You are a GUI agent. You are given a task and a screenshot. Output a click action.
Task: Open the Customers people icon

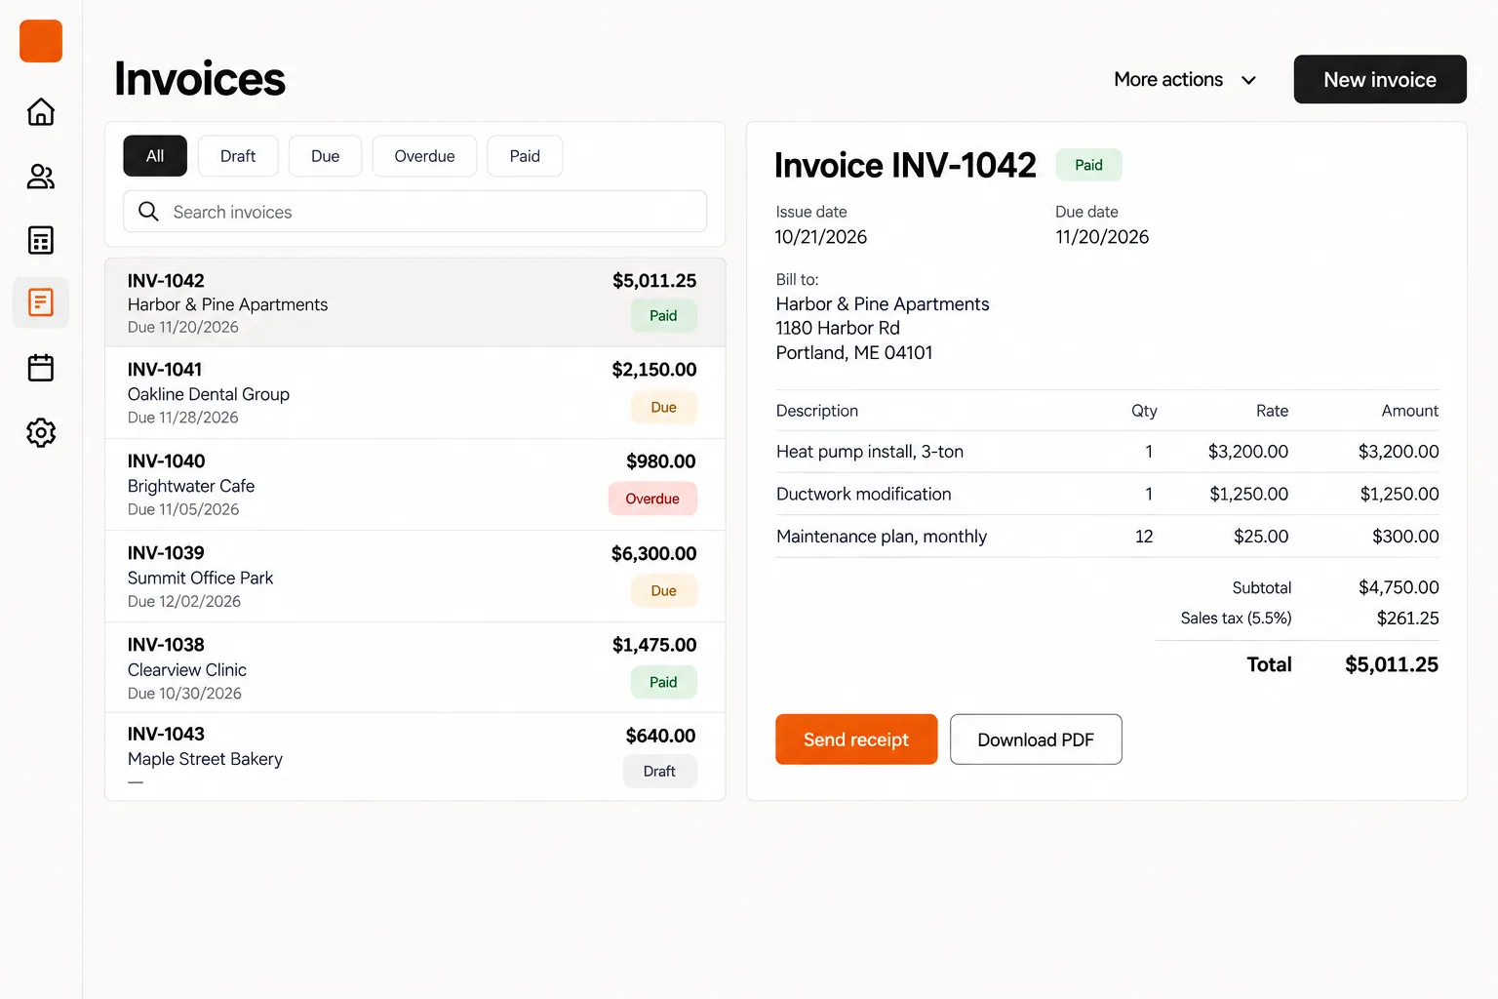[x=41, y=177]
